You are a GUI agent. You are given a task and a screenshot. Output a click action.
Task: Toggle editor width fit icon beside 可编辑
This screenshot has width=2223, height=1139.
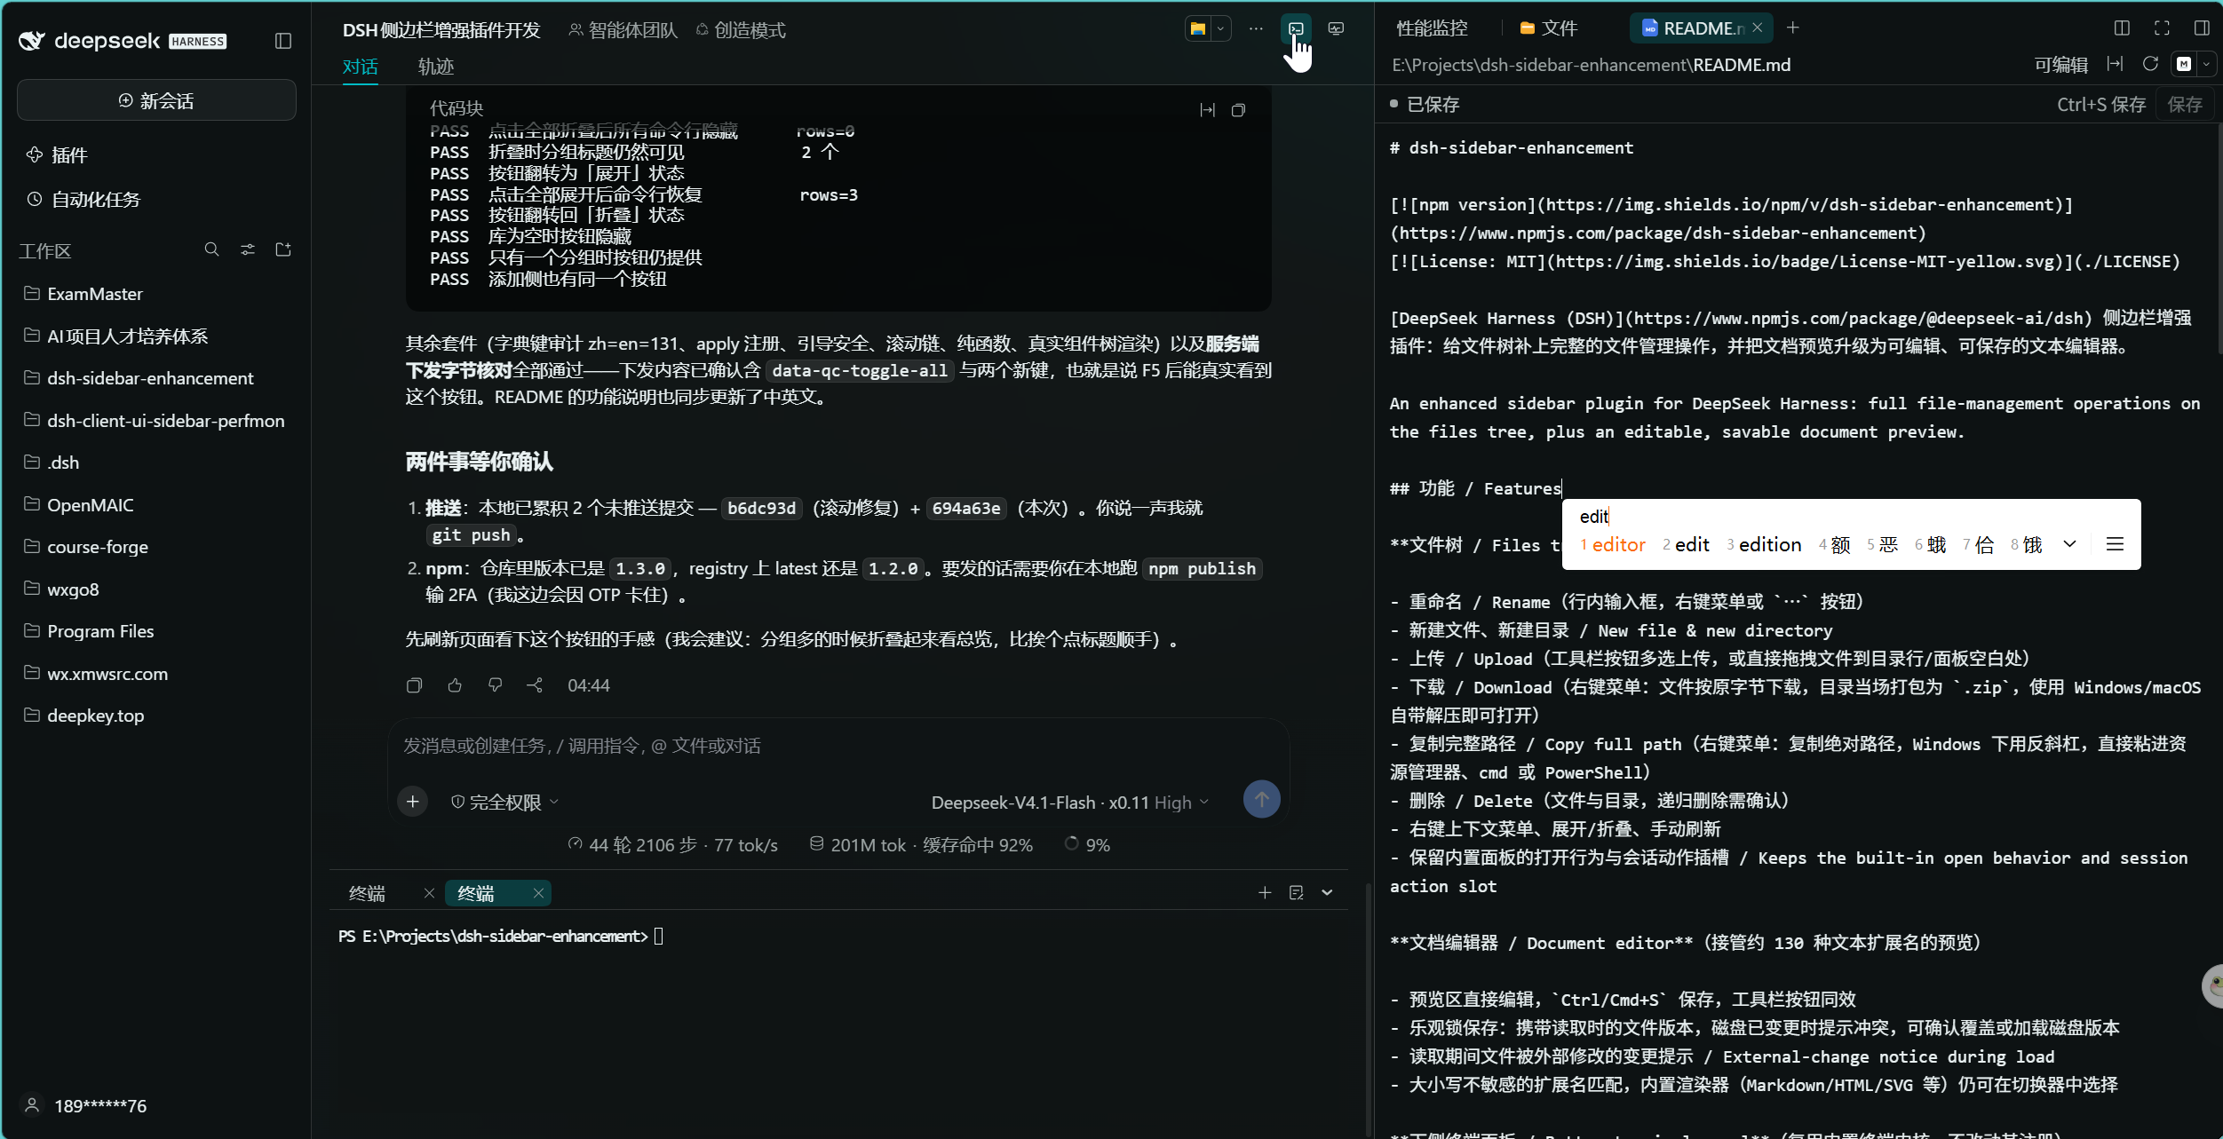pyautogui.click(x=2115, y=64)
